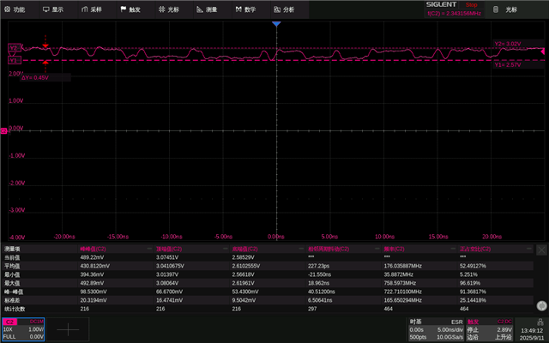Open the 分析 (Analysis) menu

284,9
